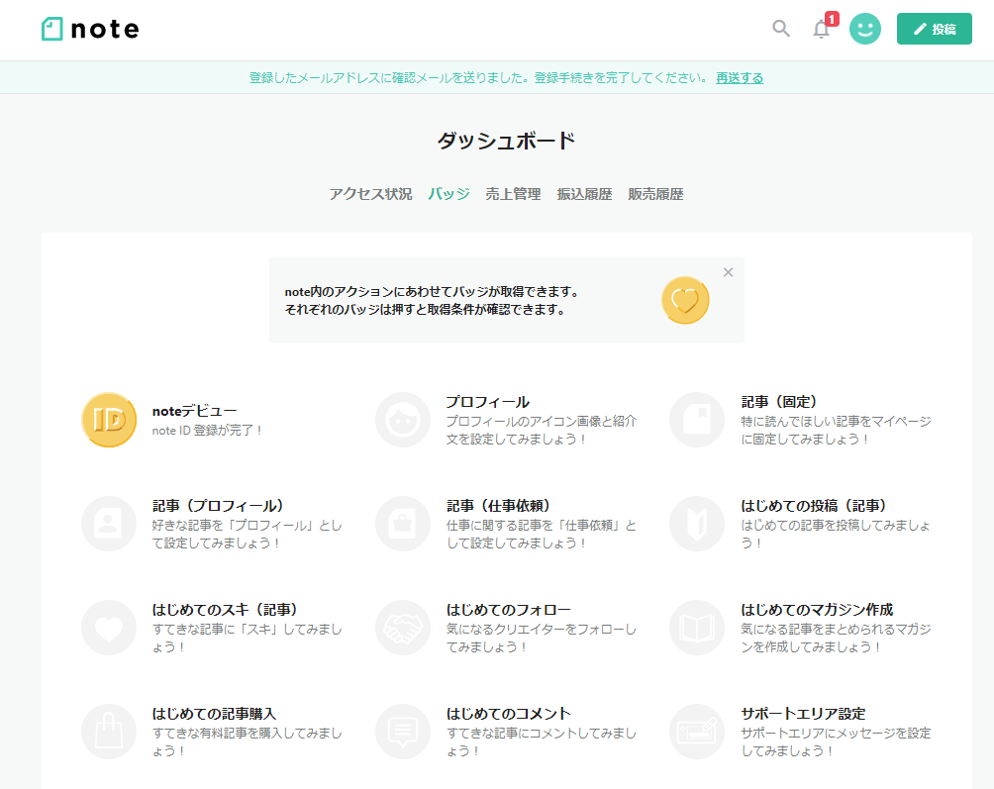Click the はじめてのマガジン作成 book badge icon

[x=697, y=628]
